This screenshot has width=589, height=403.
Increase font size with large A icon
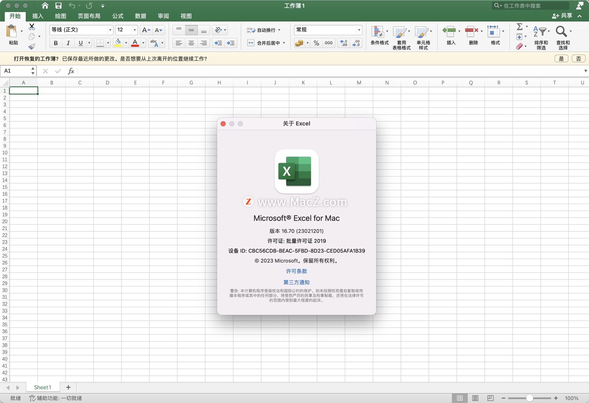[146, 30]
